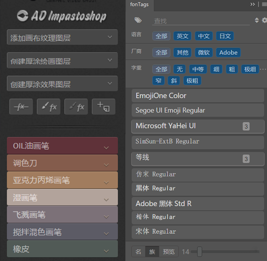Select the EmojiOne Color font
The image size is (267, 261).
(198, 96)
